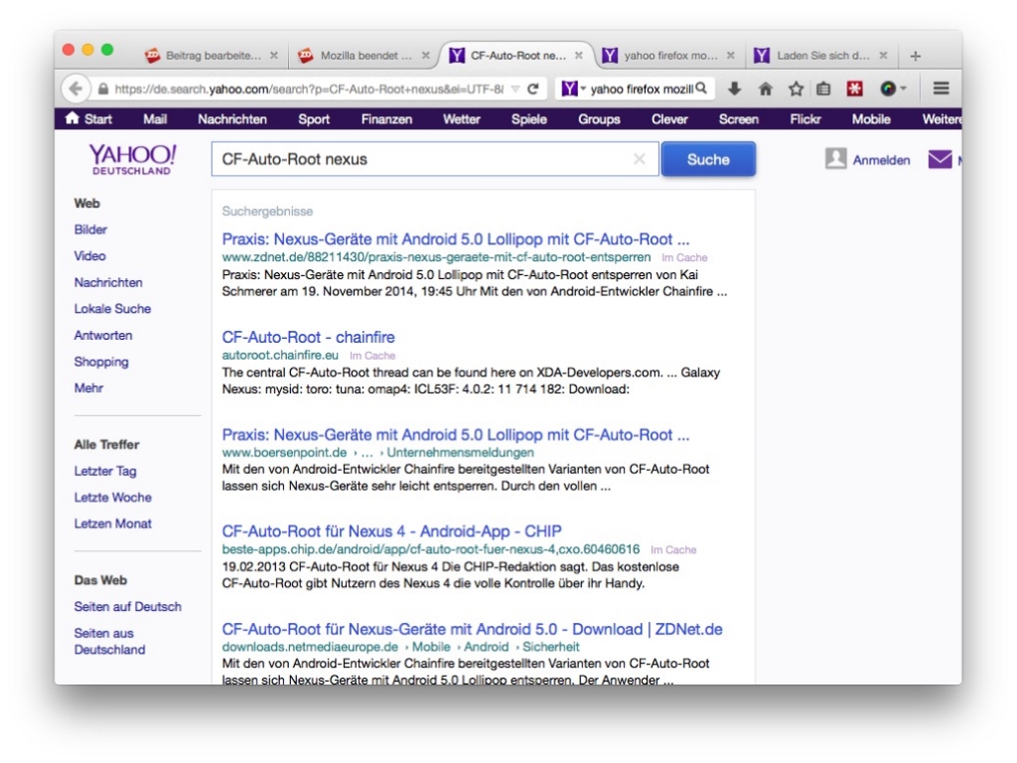
Task: Click the Anmelden sign-in link
Action: pyautogui.click(x=881, y=160)
